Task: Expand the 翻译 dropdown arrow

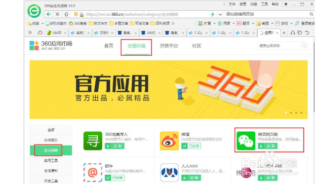Action: [253, 24]
